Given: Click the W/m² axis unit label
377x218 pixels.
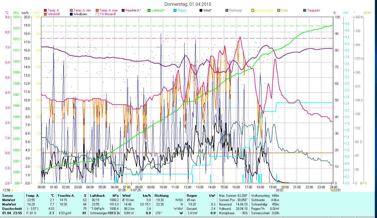Looking at the screenshot, I should pyautogui.click(x=367, y=13).
